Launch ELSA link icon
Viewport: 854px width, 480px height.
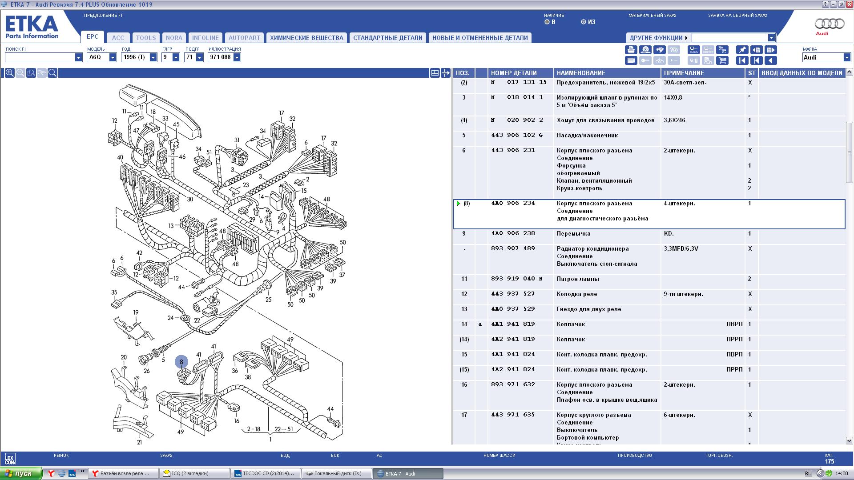pos(693,50)
